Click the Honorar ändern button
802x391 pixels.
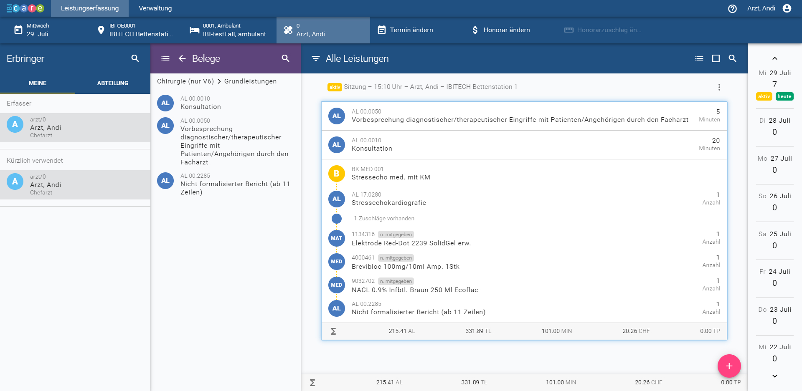(x=500, y=30)
